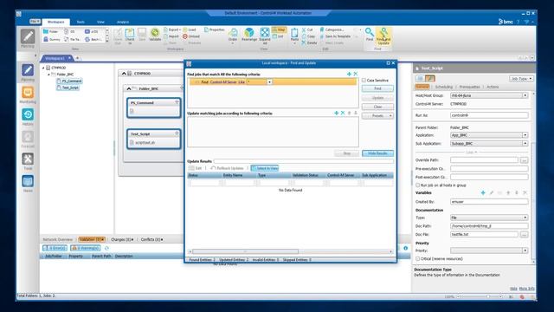Switch to the Scheduling tab in job properties
The height and width of the screenshot is (312, 554).
(x=444, y=87)
